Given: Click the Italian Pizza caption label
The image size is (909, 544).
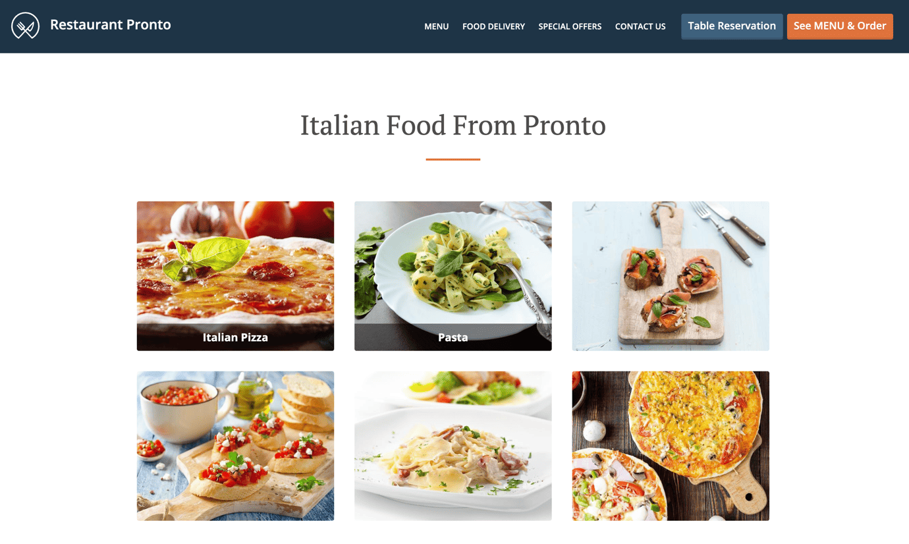Looking at the screenshot, I should (x=235, y=337).
